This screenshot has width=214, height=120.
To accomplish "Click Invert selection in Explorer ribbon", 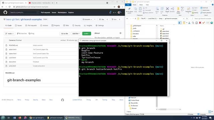I will [206, 13].
